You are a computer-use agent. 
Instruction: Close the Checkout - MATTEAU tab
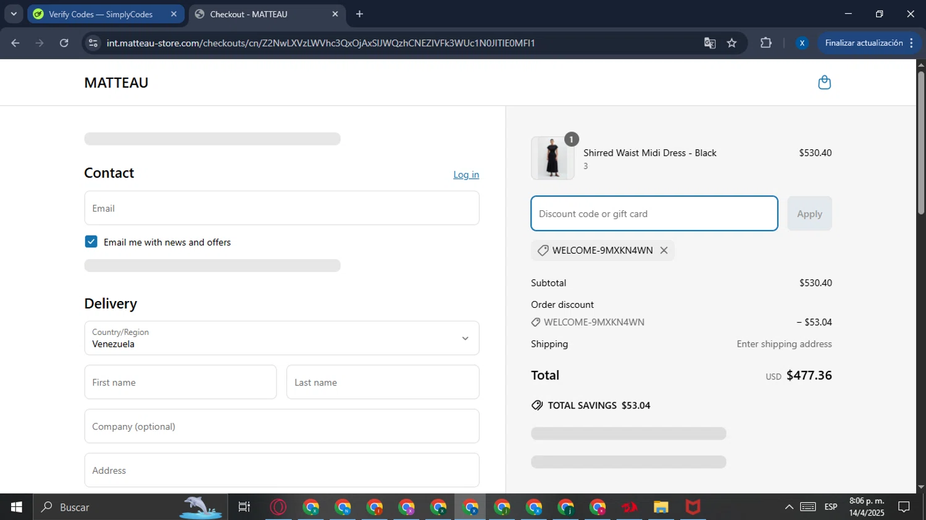coord(335,14)
